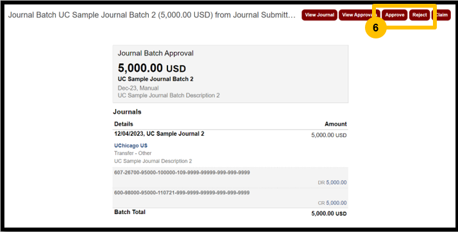Click the Batch Total row label
Viewport: 458px width, 232px height.
(130, 212)
